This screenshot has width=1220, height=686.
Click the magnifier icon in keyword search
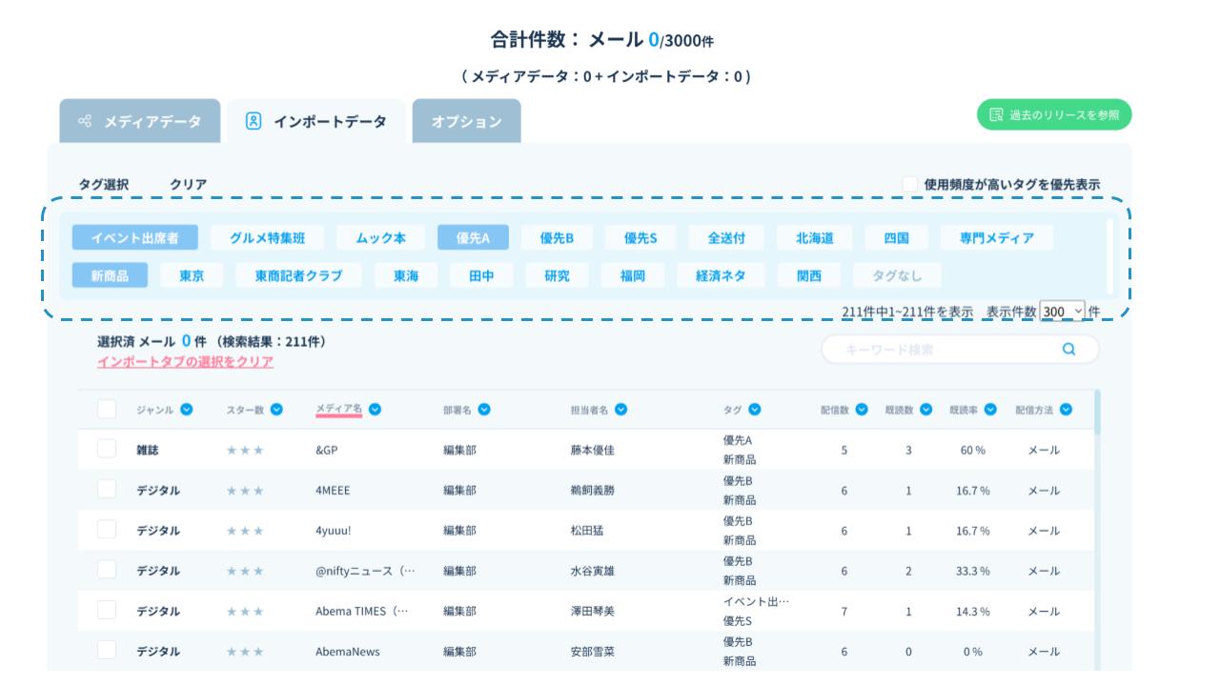[x=1068, y=350]
